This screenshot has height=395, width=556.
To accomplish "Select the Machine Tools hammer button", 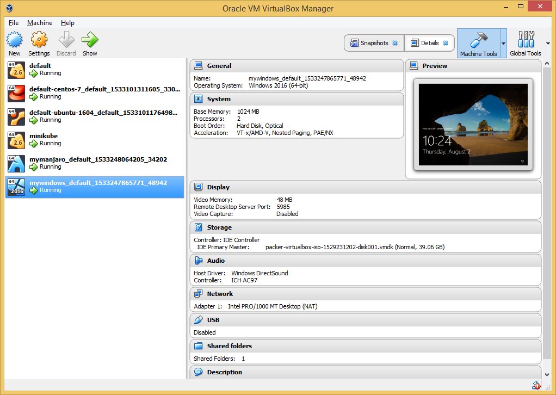I will [478, 44].
